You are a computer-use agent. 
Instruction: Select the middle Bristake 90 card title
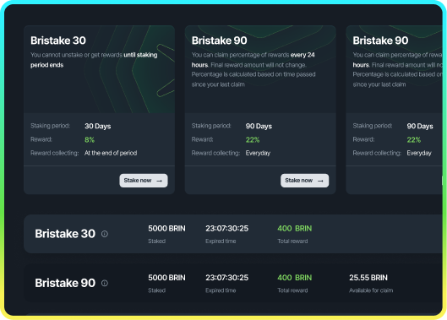tap(219, 41)
